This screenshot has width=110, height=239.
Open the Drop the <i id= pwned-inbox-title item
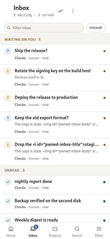(55, 151)
